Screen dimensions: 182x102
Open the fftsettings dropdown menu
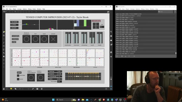53,71
